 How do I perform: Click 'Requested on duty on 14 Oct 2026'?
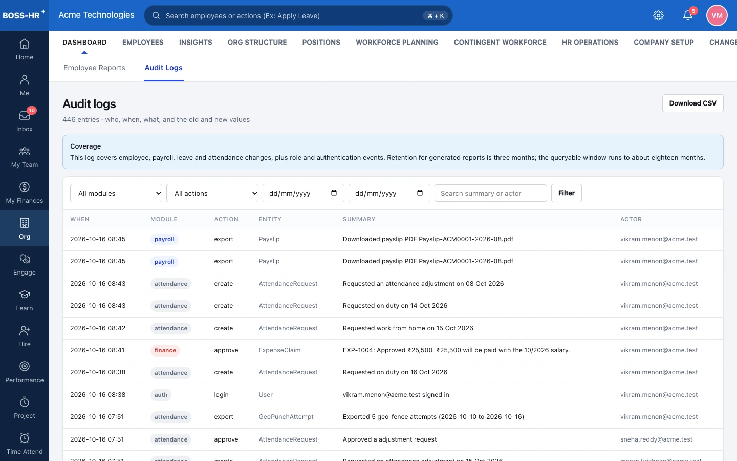click(395, 306)
